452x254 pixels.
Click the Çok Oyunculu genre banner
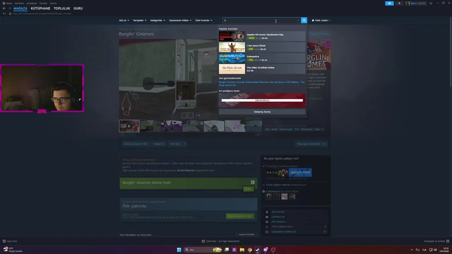[x=262, y=100]
